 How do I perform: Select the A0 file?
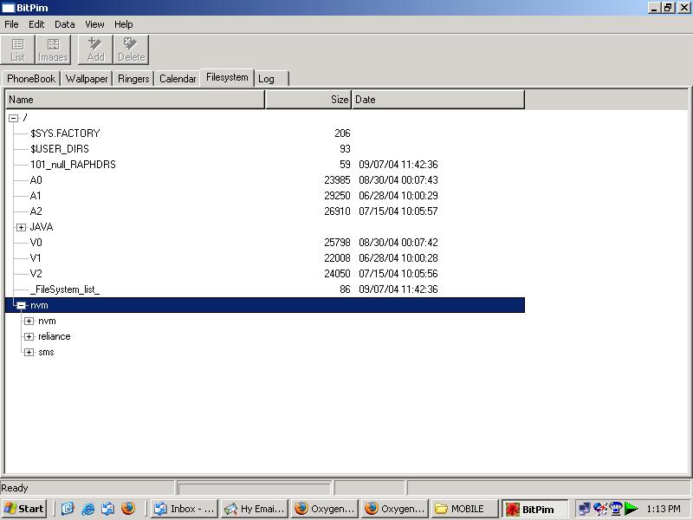click(36, 180)
